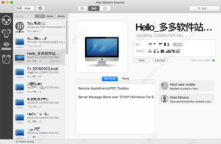
Task: Switch to the Ports tab
Action: pyautogui.click(x=126, y=78)
